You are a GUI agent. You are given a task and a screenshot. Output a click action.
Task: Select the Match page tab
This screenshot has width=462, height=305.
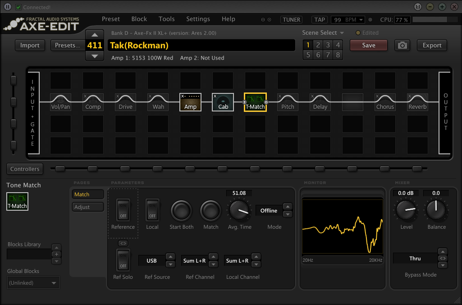88,194
